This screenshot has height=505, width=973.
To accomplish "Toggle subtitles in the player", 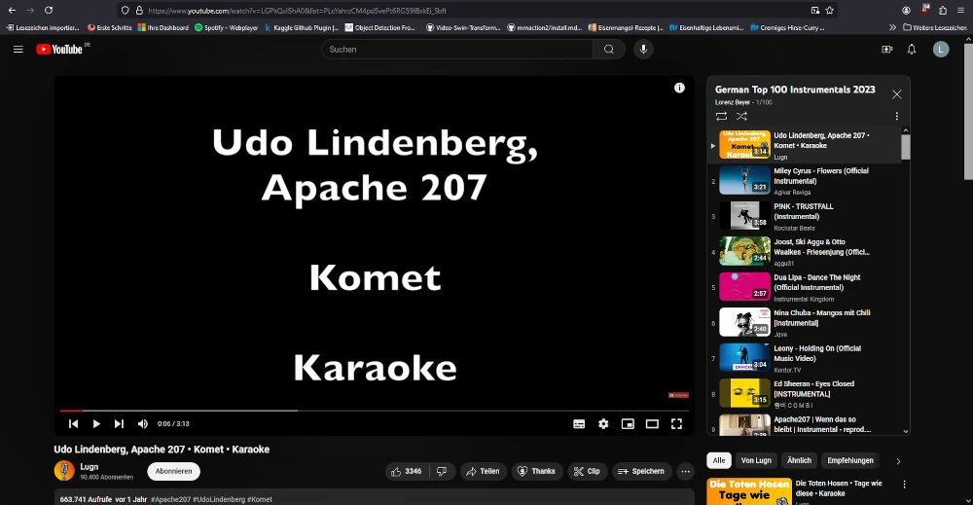I will 579,423.
